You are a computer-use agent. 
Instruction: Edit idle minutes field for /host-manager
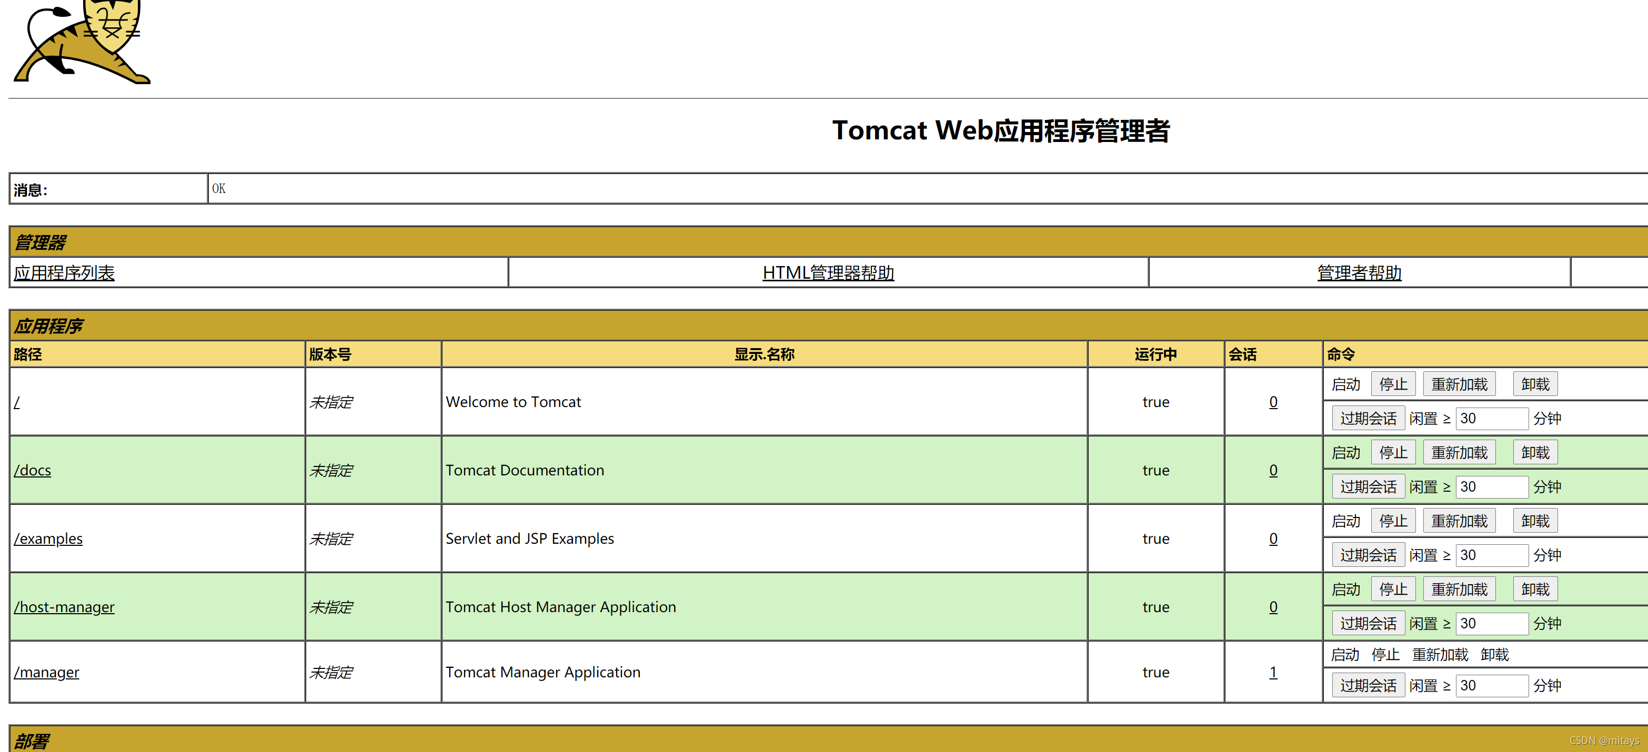(1492, 624)
